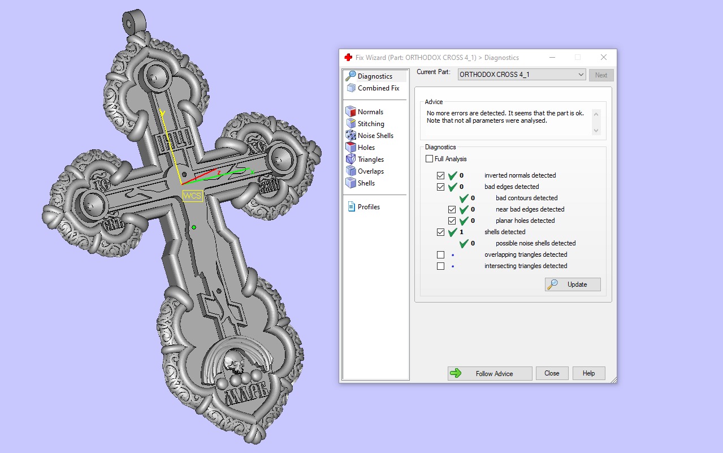This screenshot has width=723, height=453.
Task: Click the 'bad contours detected' label
Action: click(527, 198)
